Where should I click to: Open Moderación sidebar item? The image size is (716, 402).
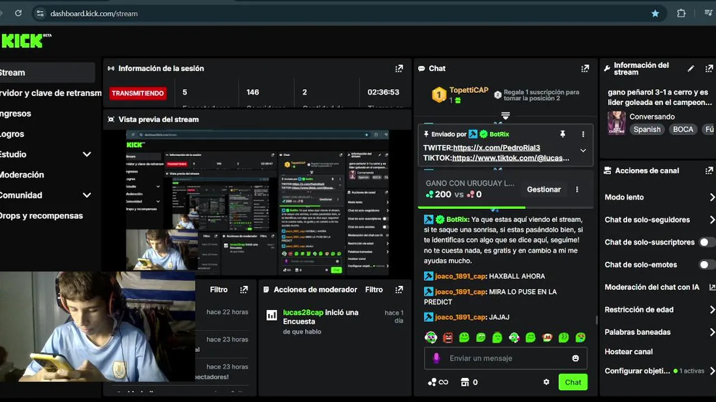tap(22, 175)
